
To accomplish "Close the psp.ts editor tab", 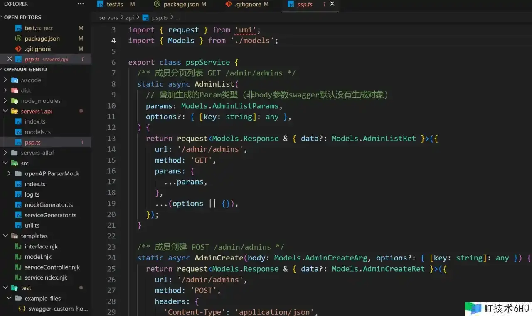I will [332, 4].
